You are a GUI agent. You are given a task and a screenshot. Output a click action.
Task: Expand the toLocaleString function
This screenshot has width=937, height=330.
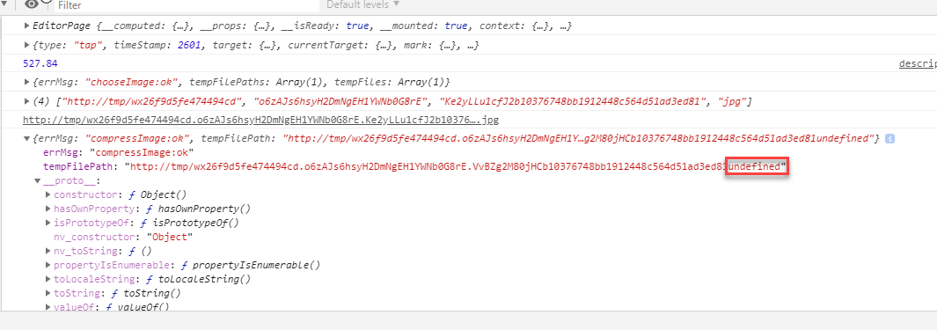[48, 279]
